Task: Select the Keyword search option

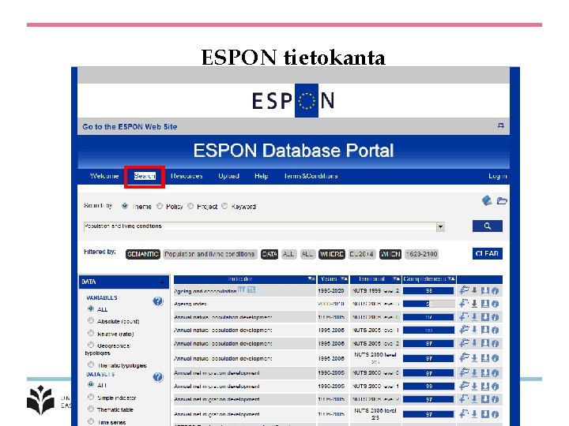Action: [224, 206]
